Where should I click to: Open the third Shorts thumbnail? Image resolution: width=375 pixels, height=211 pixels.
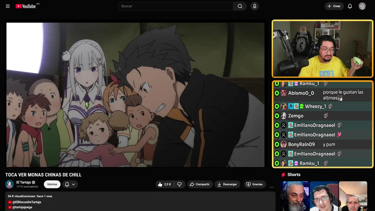353,196
